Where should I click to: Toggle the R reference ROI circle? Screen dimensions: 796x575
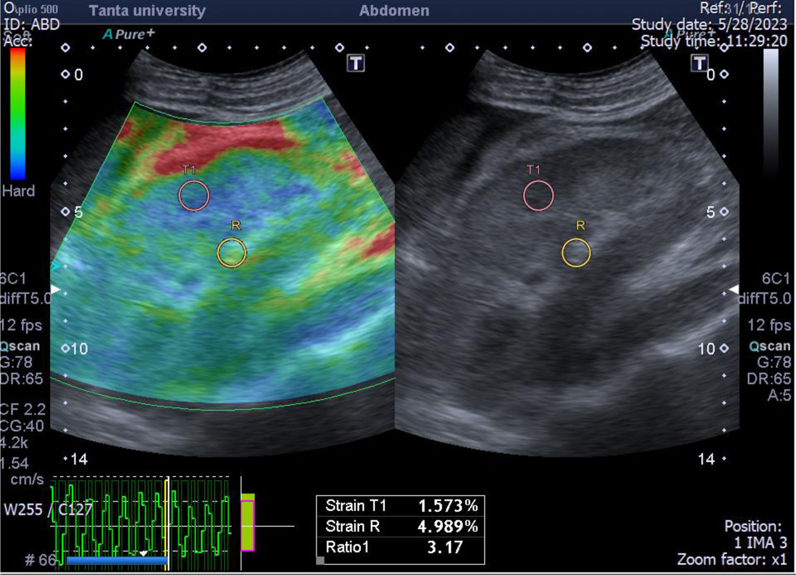tap(230, 252)
